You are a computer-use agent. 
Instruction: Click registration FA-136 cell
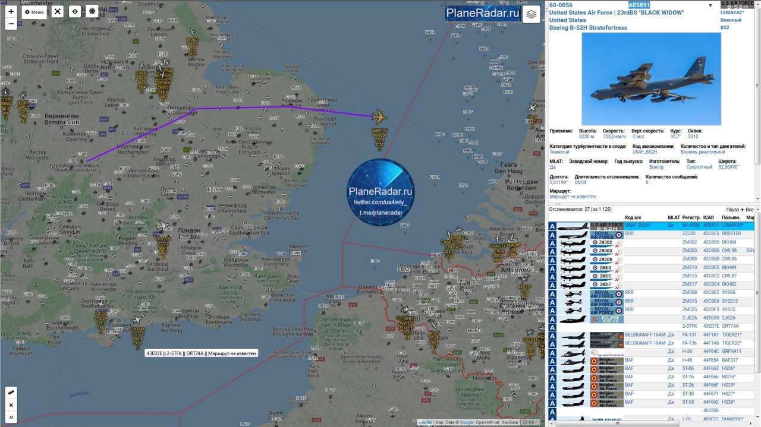pos(689,343)
